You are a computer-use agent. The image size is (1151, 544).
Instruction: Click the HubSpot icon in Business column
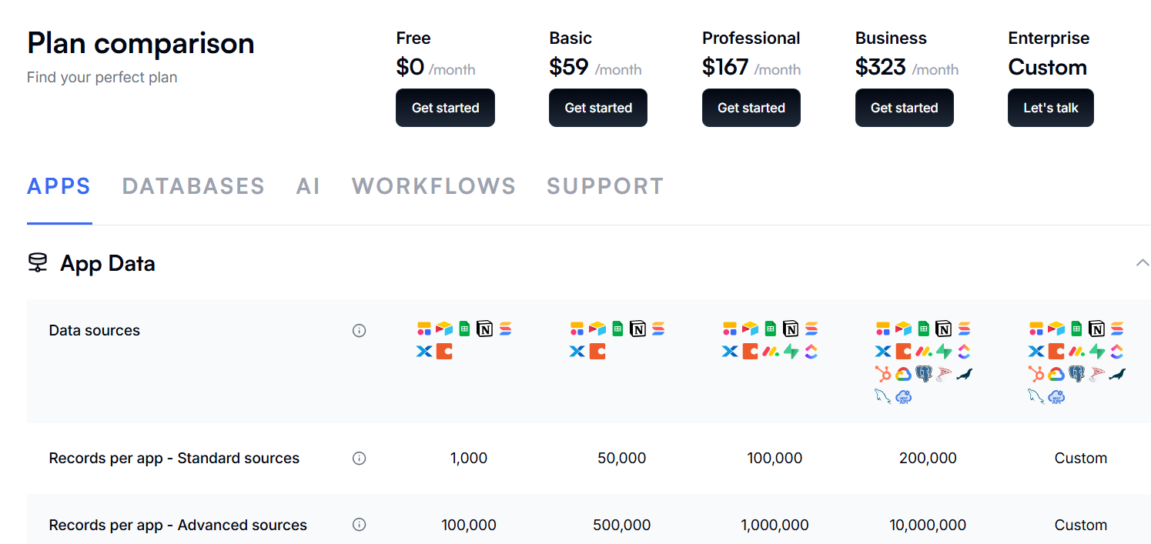click(x=883, y=374)
